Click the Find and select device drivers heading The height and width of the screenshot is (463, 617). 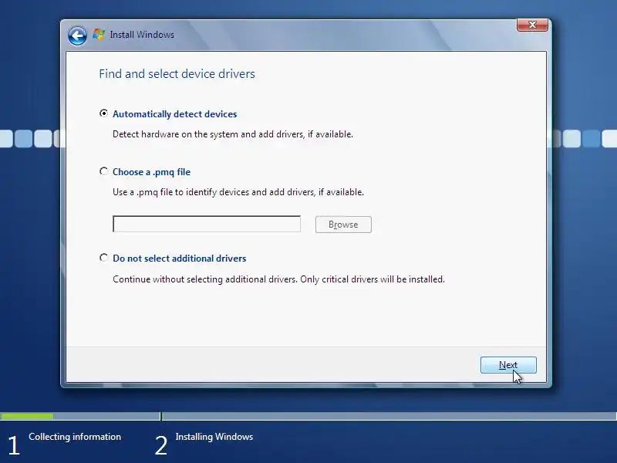pos(177,74)
